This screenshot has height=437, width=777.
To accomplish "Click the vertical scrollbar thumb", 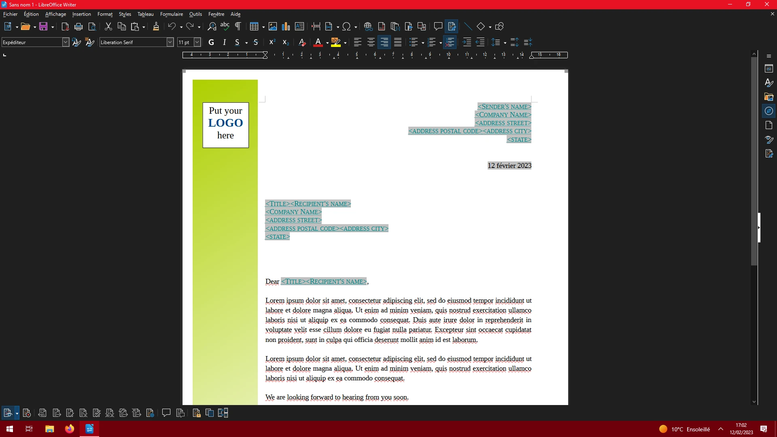I will point(754,161).
